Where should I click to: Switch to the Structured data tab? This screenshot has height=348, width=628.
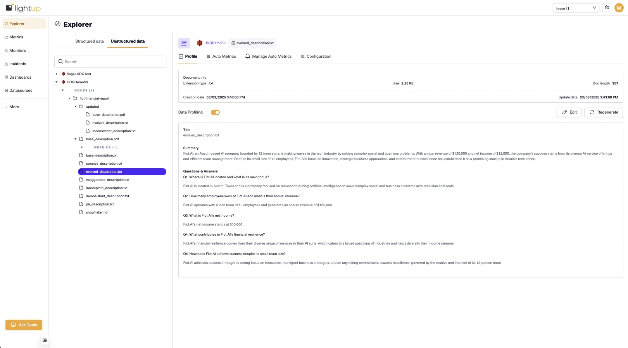(90, 41)
